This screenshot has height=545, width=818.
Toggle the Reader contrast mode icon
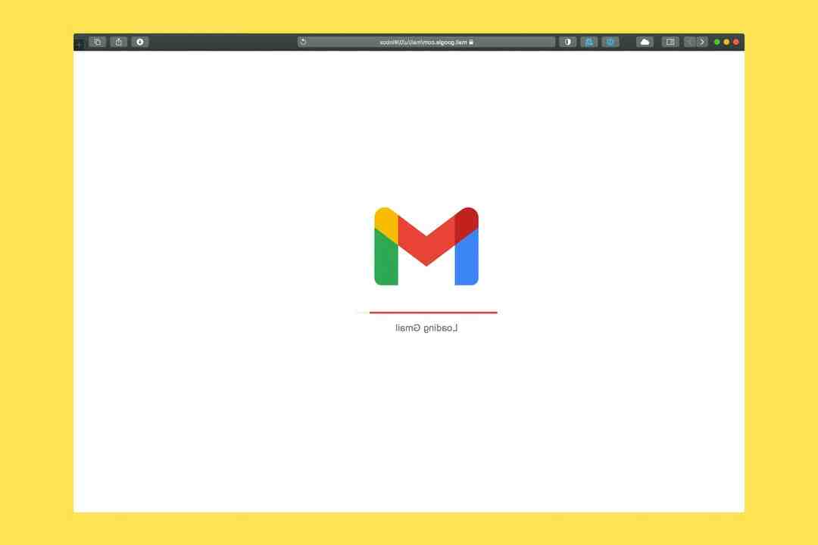[567, 42]
